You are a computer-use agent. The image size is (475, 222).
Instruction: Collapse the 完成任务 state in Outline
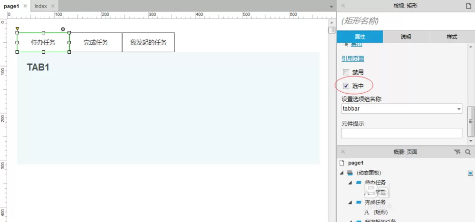click(350, 203)
